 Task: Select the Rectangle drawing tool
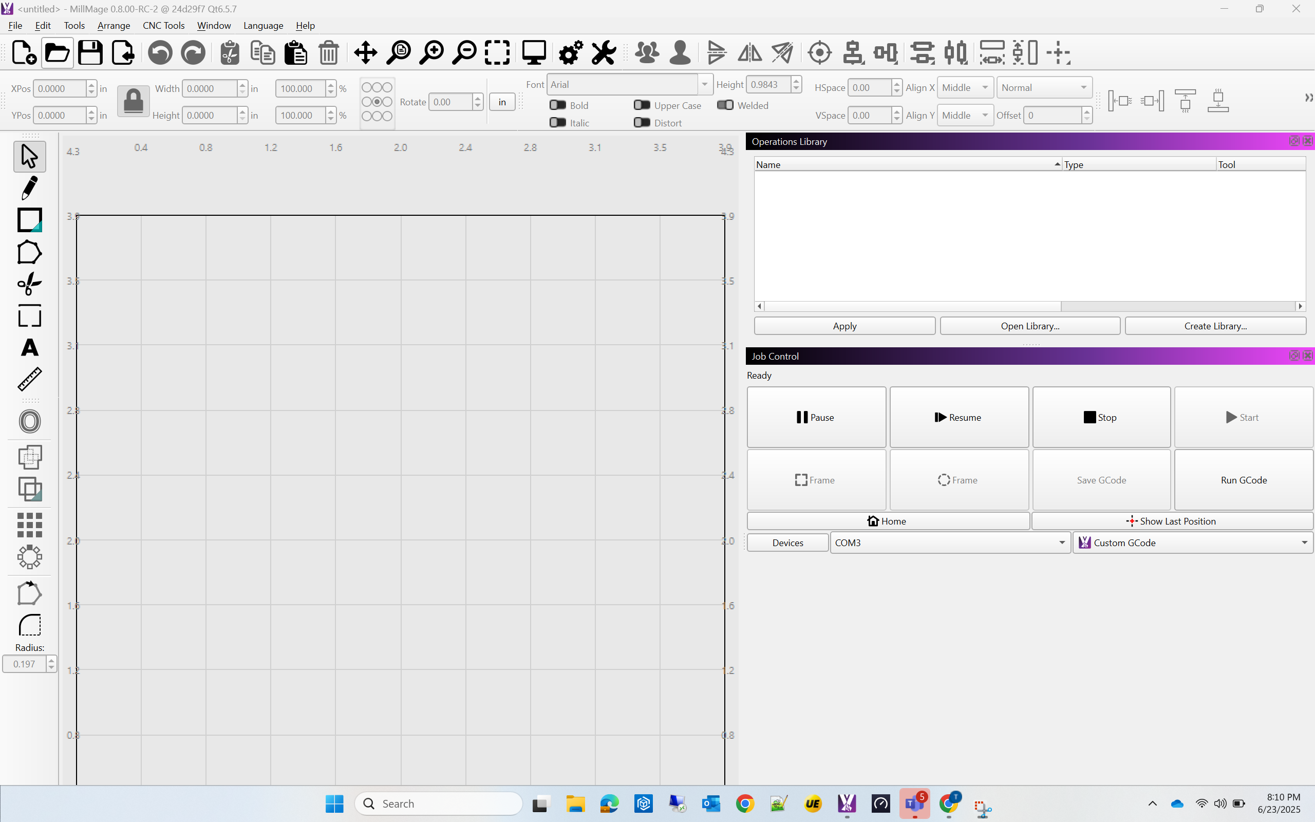click(x=29, y=220)
